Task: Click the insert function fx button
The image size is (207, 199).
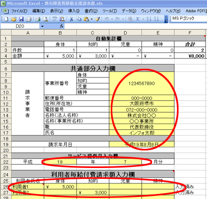Action: tap(62, 26)
